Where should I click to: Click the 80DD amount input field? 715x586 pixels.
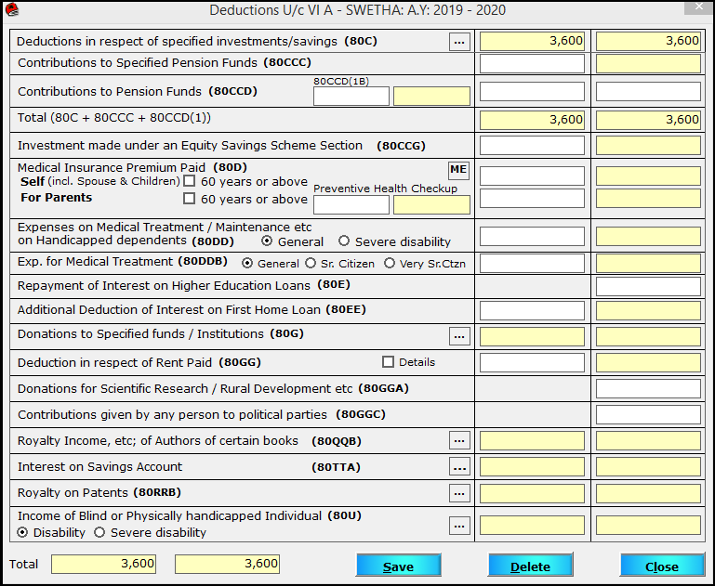click(x=532, y=236)
